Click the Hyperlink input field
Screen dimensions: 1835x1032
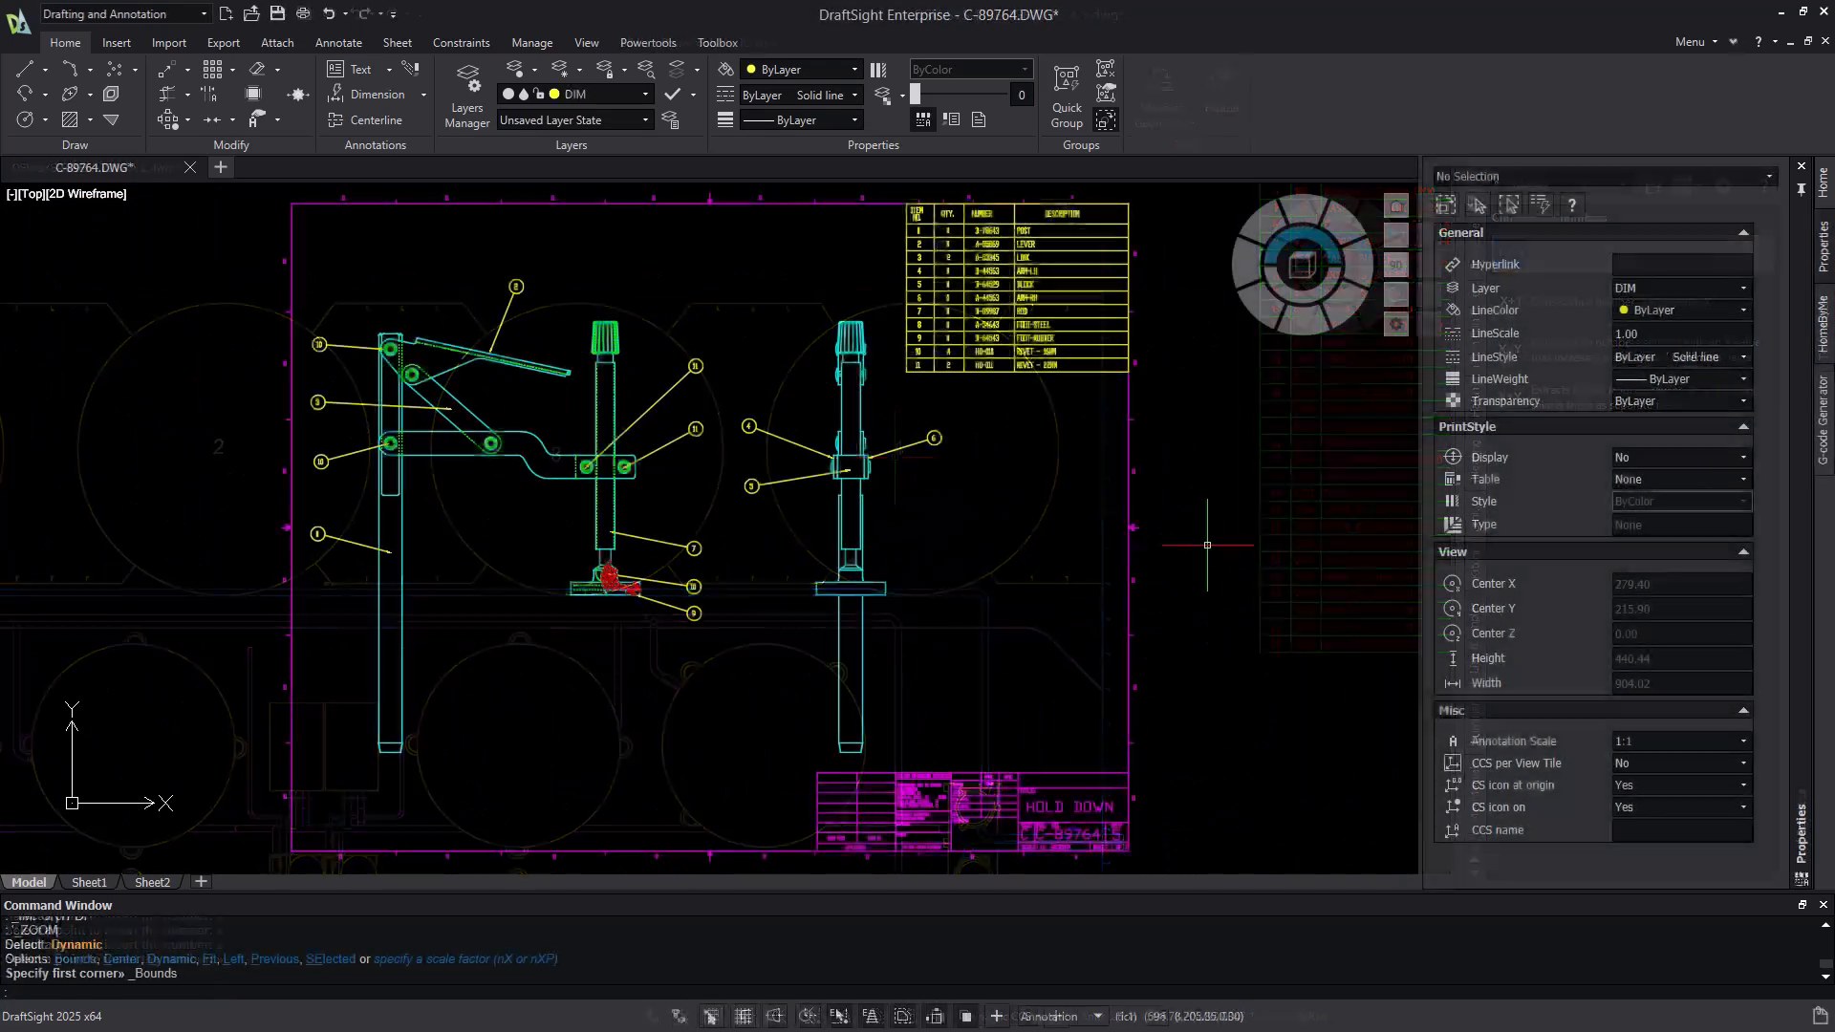point(1681,264)
